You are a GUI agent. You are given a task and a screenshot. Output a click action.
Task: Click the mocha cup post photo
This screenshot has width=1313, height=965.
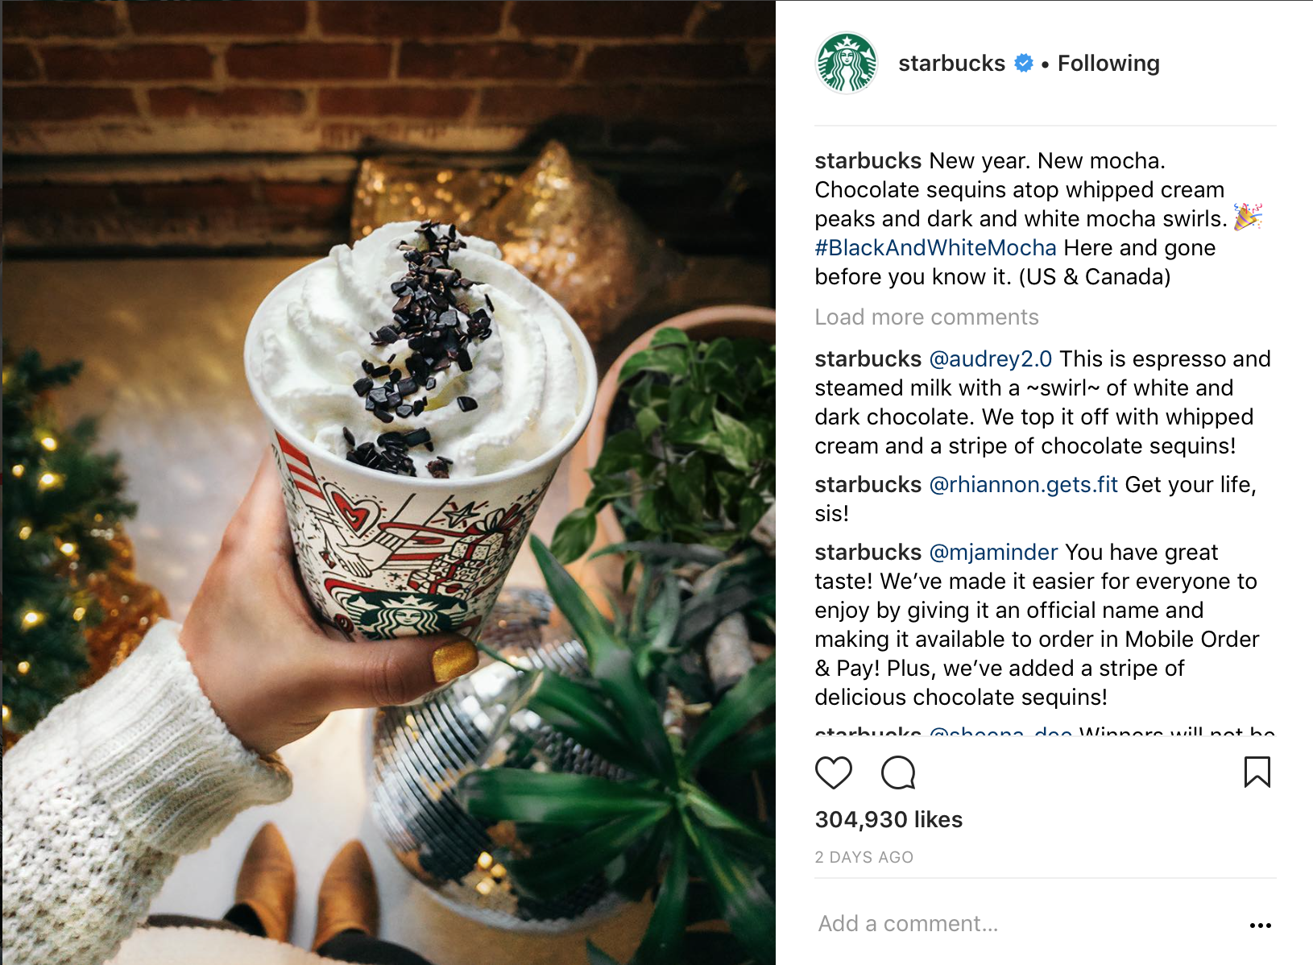click(388, 482)
